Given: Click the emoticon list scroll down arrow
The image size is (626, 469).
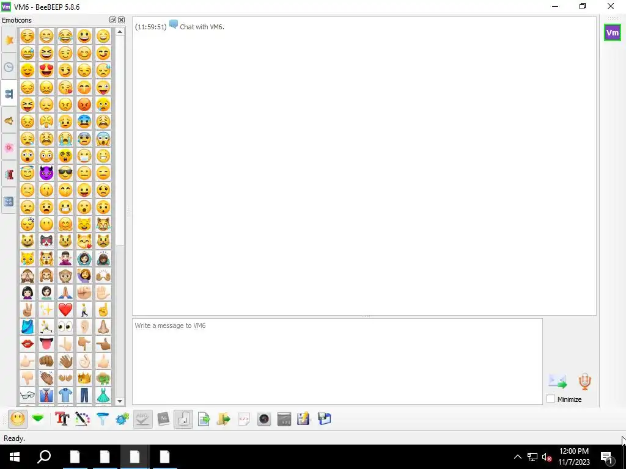Looking at the screenshot, I should coord(120,401).
